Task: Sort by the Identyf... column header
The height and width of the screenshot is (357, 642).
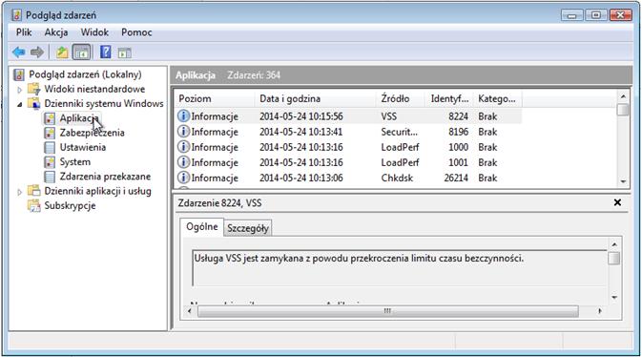Action: point(450,98)
